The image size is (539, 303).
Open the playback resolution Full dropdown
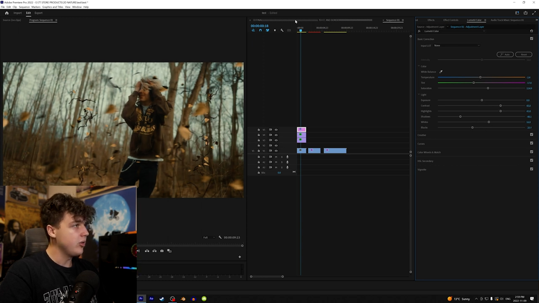tap(209, 237)
